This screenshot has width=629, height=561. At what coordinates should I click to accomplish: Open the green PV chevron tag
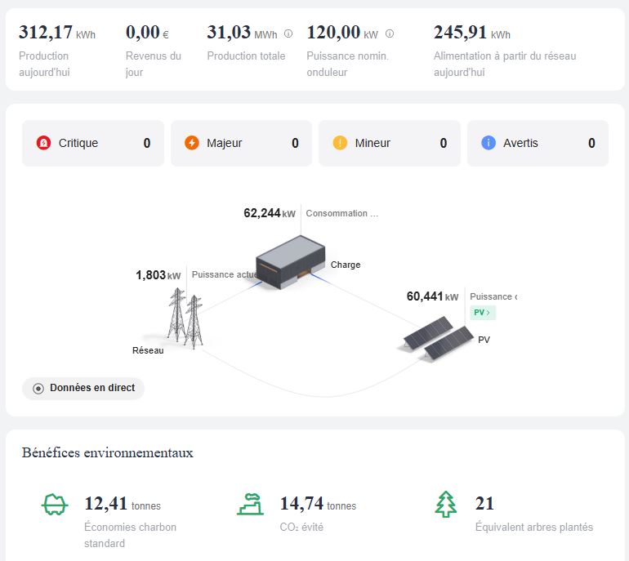pos(483,313)
